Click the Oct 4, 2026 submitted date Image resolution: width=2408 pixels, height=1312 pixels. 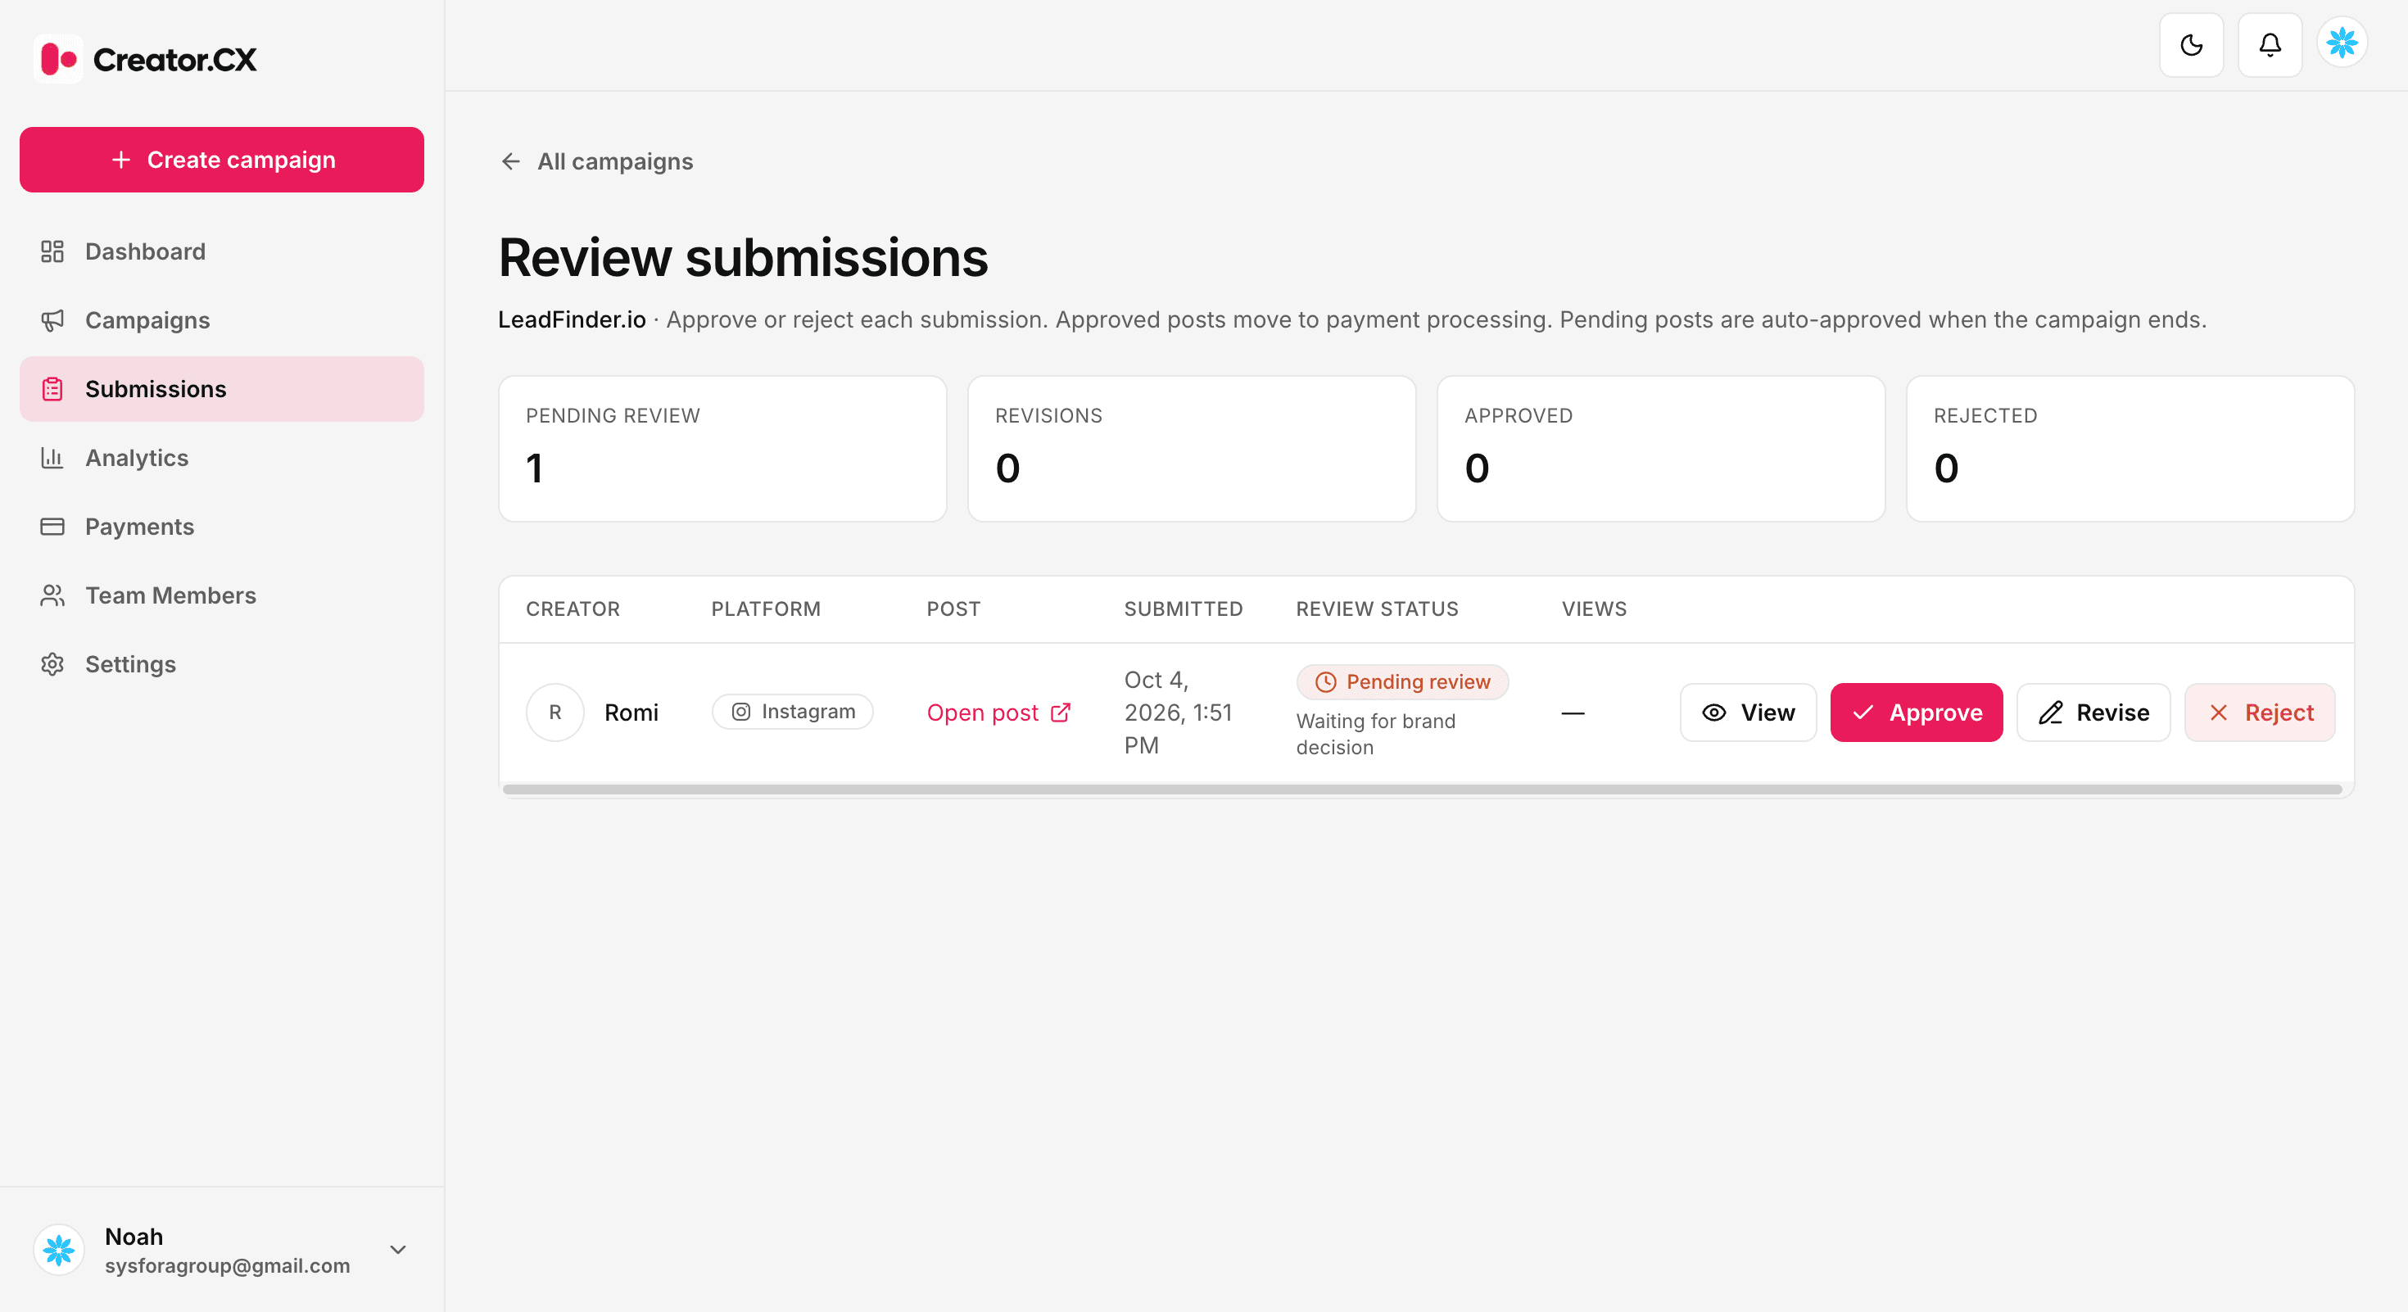pyautogui.click(x=1178, y=713)
